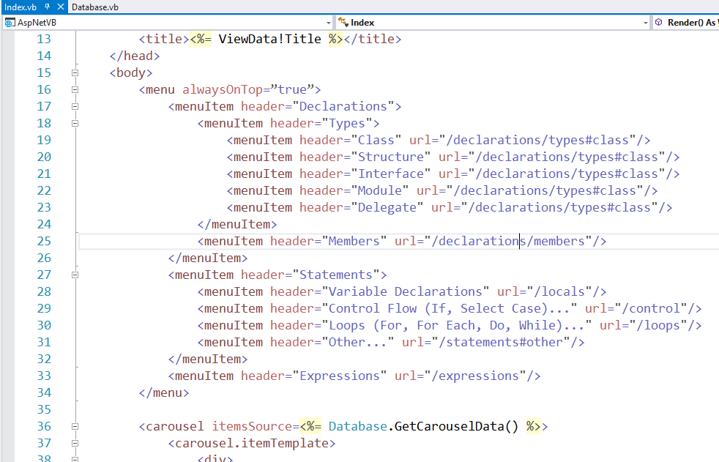Collapse the body element on line 15

[74, 72]
